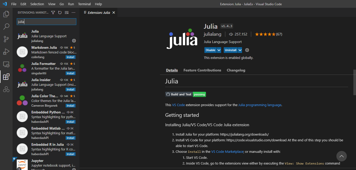Open the Help menu
356x170 pixels.
click(99, 4)
